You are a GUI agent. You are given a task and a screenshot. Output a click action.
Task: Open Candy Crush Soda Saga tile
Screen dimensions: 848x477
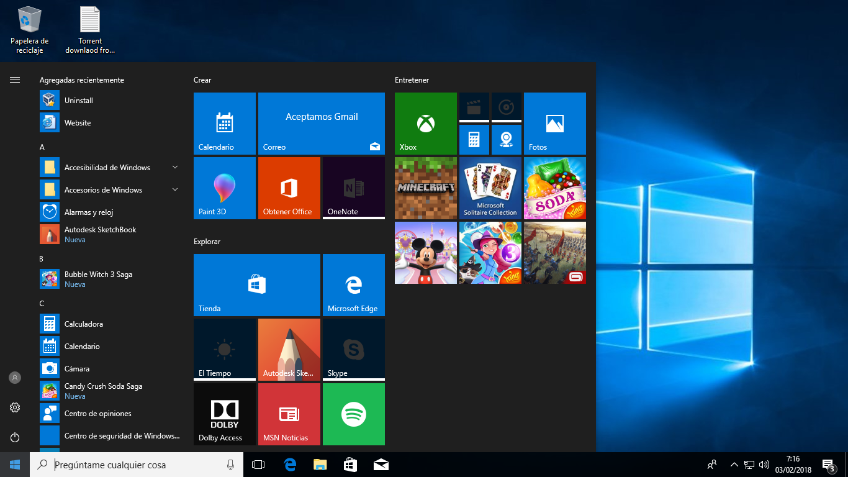pyautogui.click(x=555, y=188)
